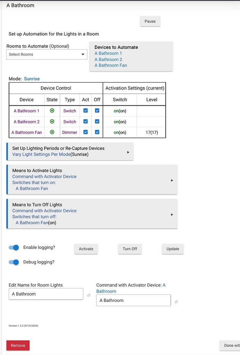Click the Activate button
The width and height of the screenshot is (240, 355).
[86, 249]
